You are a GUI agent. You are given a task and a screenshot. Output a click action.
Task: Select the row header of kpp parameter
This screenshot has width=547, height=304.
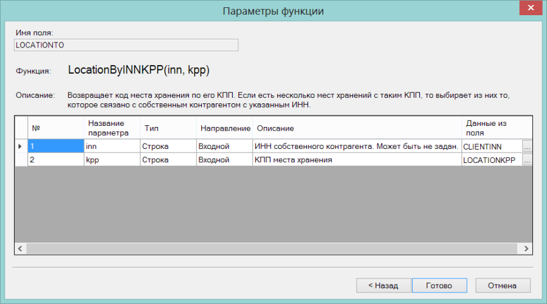pos(21,159)
